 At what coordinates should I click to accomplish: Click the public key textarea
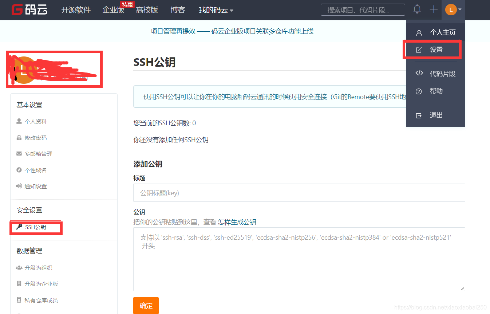299,259
